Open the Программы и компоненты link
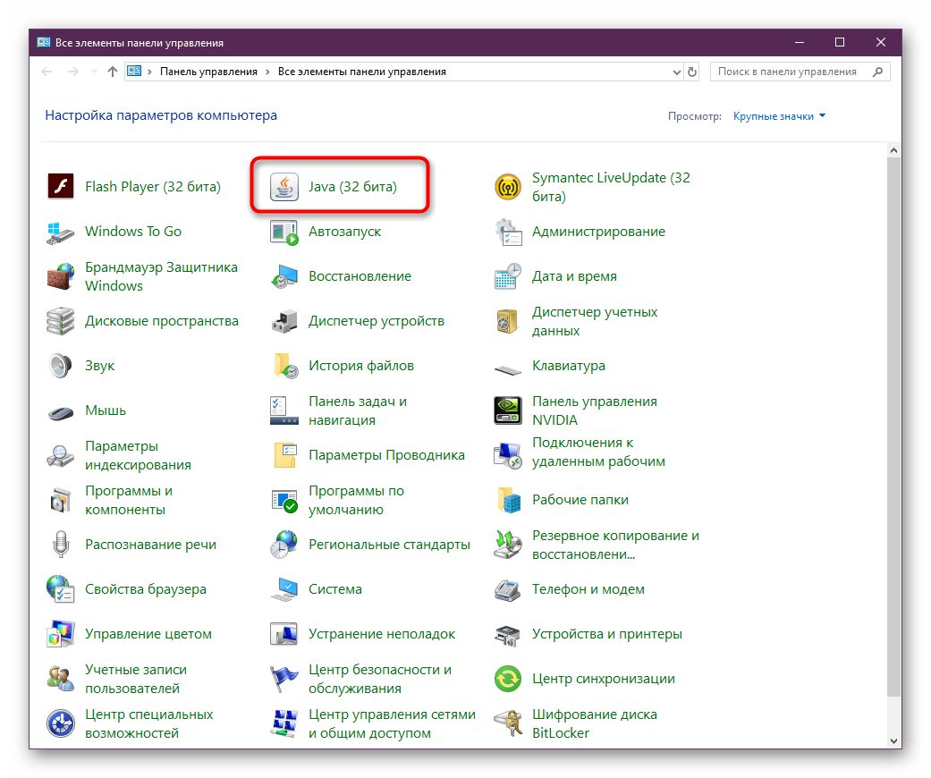931x778 pixels. pos(129,500)
